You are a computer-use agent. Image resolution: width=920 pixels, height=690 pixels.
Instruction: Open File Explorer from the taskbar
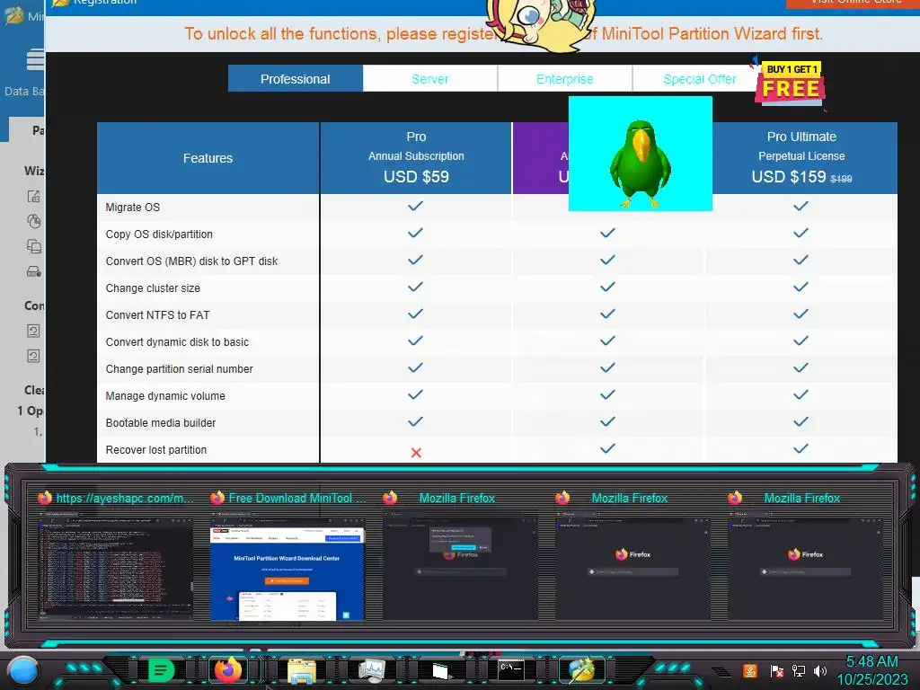tap(302, 670)
